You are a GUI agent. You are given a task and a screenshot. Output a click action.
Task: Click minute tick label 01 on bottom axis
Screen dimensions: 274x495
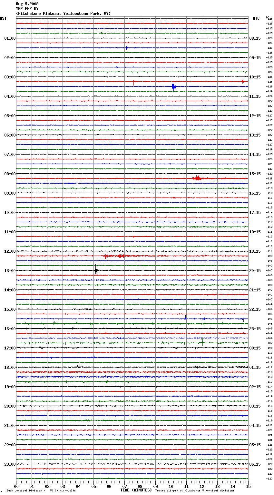pos(32,486)
